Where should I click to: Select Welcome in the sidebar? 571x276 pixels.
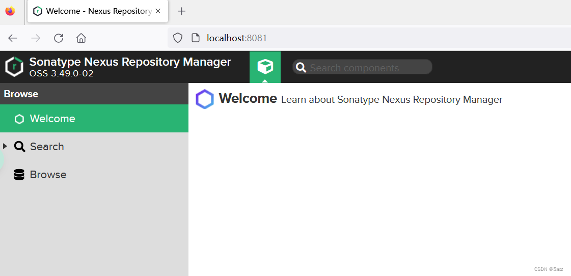click(94, 119)
